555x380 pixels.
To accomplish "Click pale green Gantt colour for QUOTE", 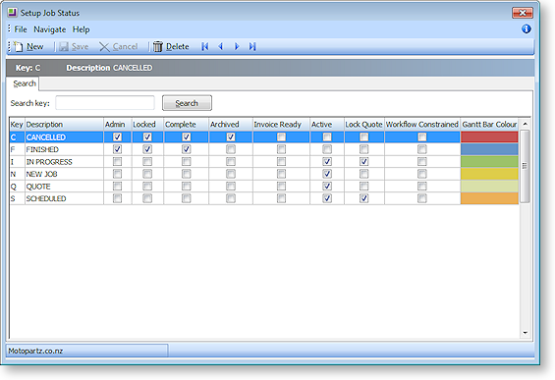I will (489, 187).
